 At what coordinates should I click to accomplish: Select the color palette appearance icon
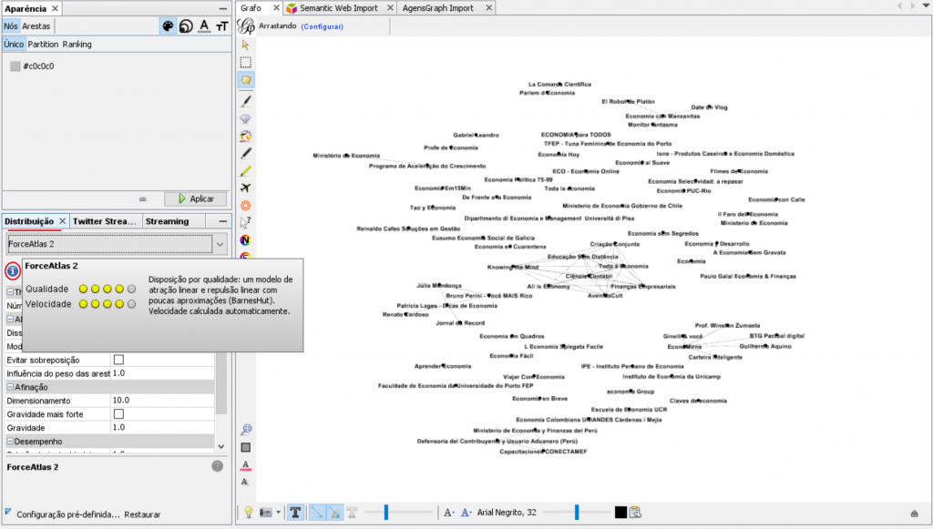point(167,26)
